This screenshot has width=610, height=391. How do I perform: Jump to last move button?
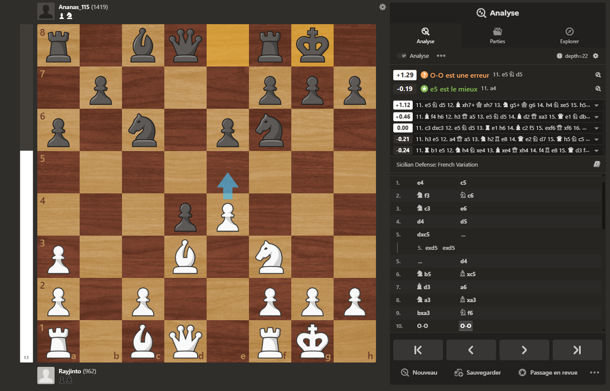pyautogui.click(x=577, y=350)
